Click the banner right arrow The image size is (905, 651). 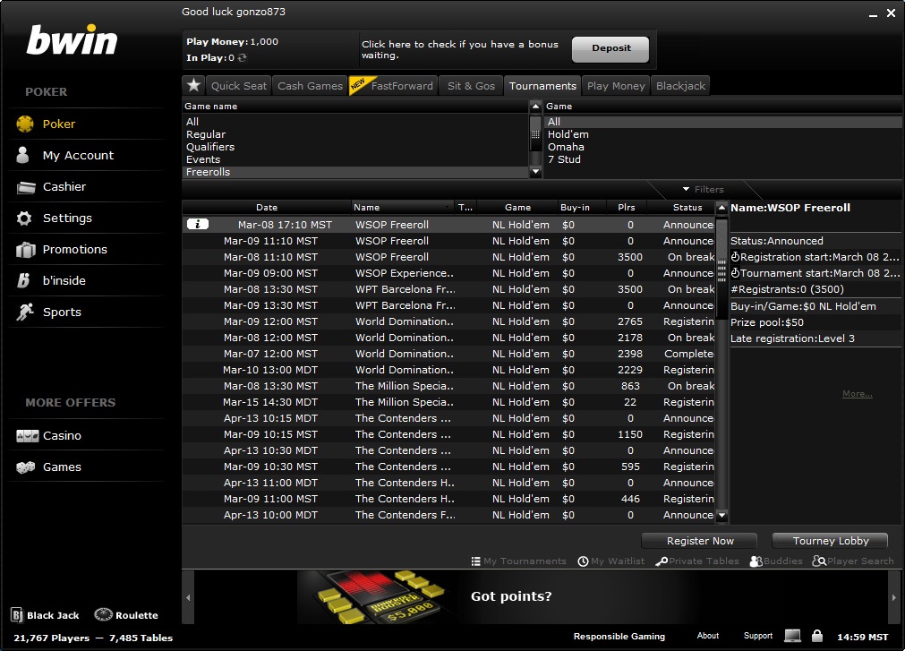click(x=894, y=598)
